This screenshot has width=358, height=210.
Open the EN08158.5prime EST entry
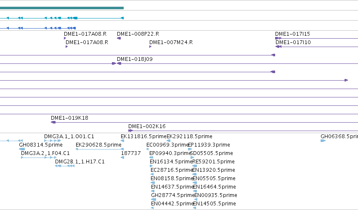pyautogui.click(x=172, y=179)
